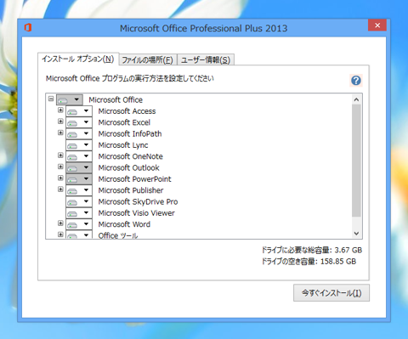Open the blue help question mark icon
This screenshot has height=339, width=408.
point(356,81)
